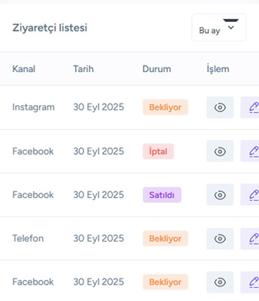View the Telefon visitor details
The height and width of the screenshot is (301, 259).
pyautogui.click(x=220, y=239)
